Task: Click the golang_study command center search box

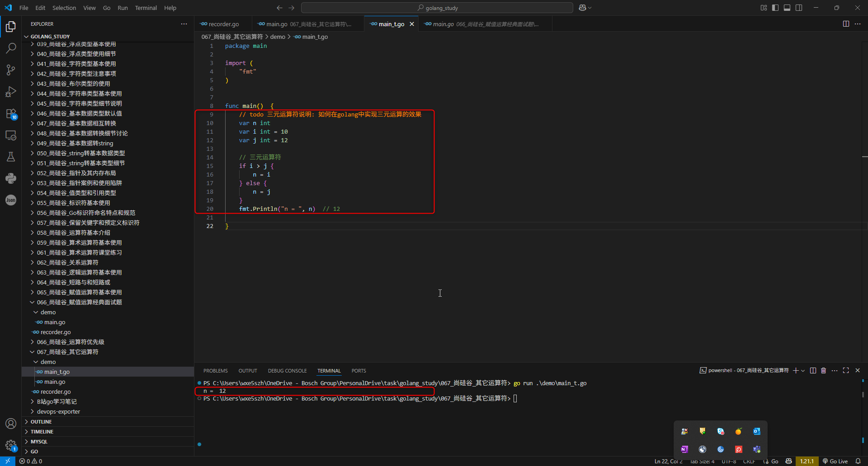Action: pos(437,8)
